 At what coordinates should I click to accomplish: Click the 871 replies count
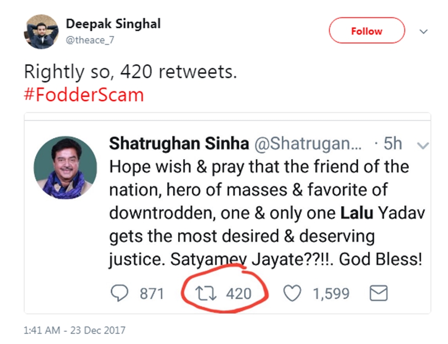152,293
